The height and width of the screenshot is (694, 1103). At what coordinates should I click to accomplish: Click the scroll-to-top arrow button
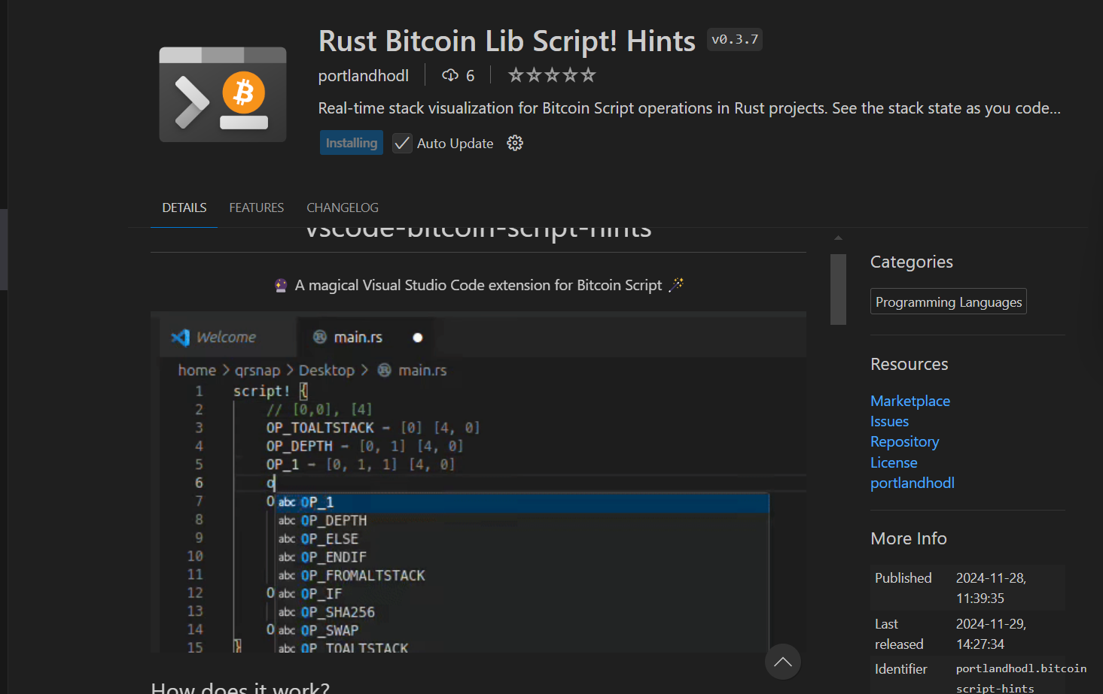[x=783, y=662]
